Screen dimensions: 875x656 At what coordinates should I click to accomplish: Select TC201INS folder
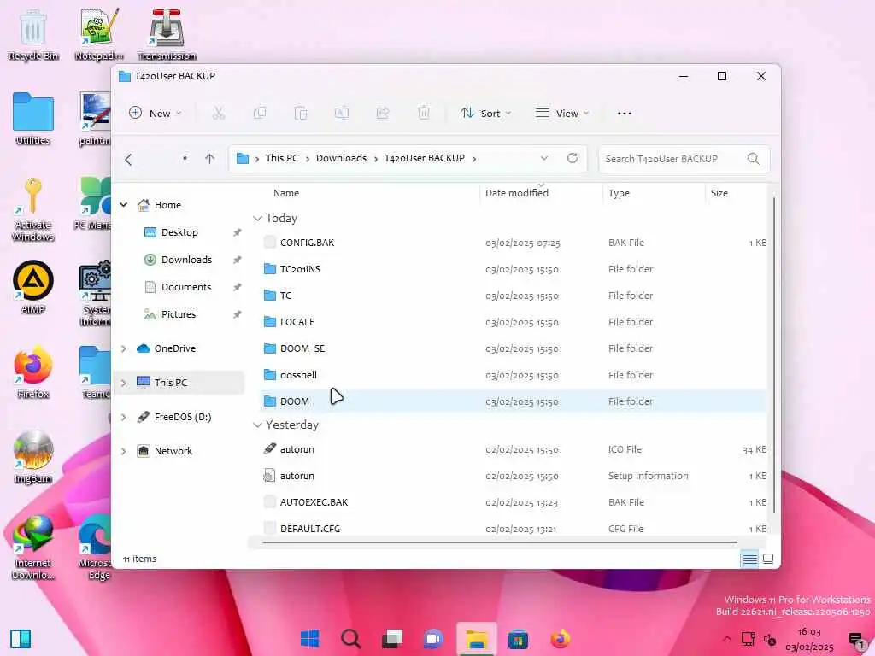point(514,269)
